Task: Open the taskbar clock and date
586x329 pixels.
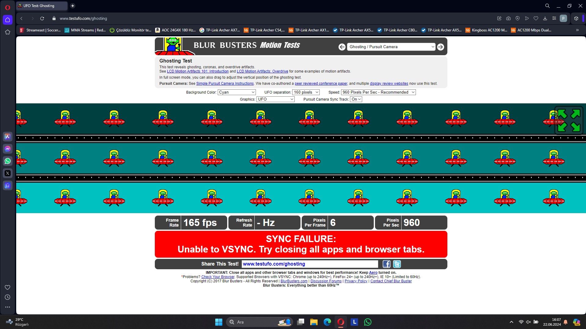Action: point(552,322)
